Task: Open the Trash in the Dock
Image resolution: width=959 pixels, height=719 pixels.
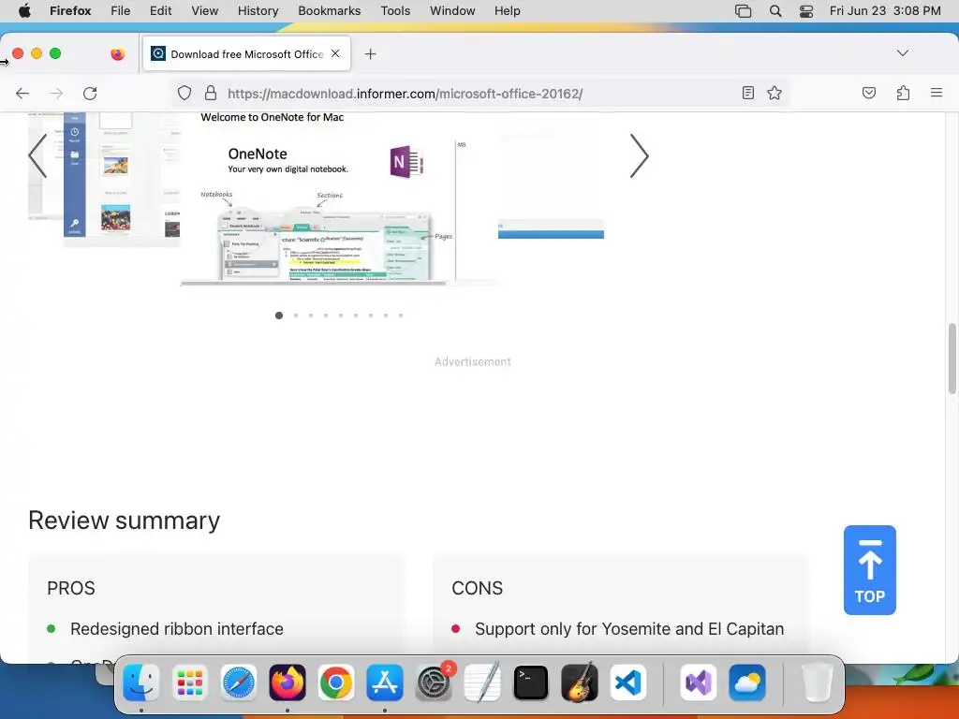Action: [x=817, y=682]
